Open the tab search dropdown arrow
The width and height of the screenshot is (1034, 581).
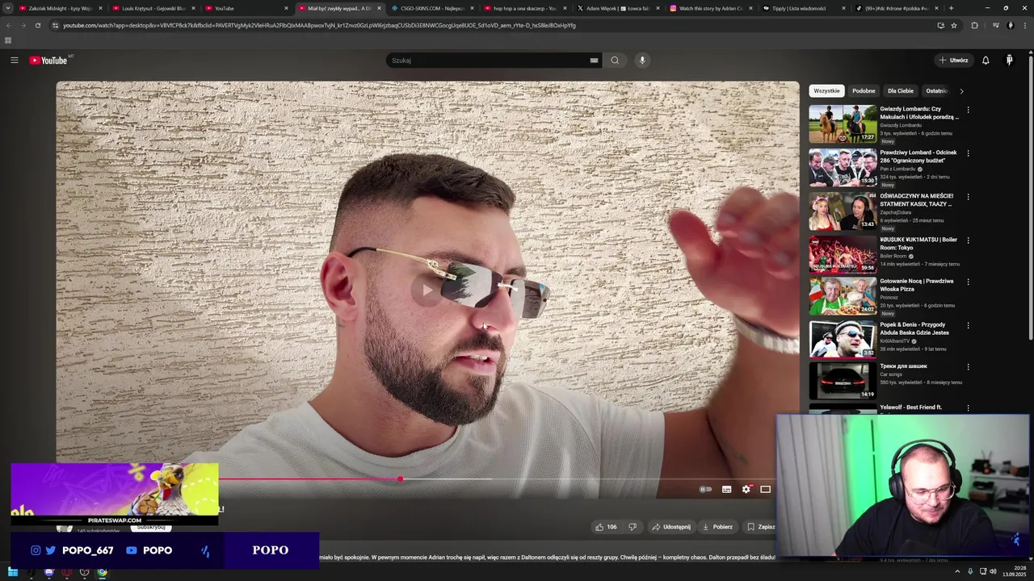pos(7,8)
